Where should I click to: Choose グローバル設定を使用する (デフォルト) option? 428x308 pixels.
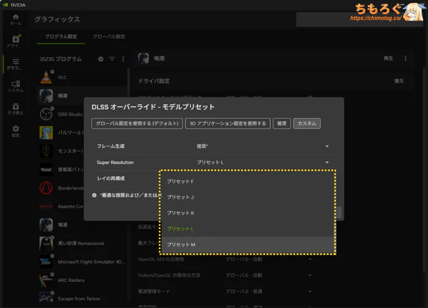(x=138, y=123)
